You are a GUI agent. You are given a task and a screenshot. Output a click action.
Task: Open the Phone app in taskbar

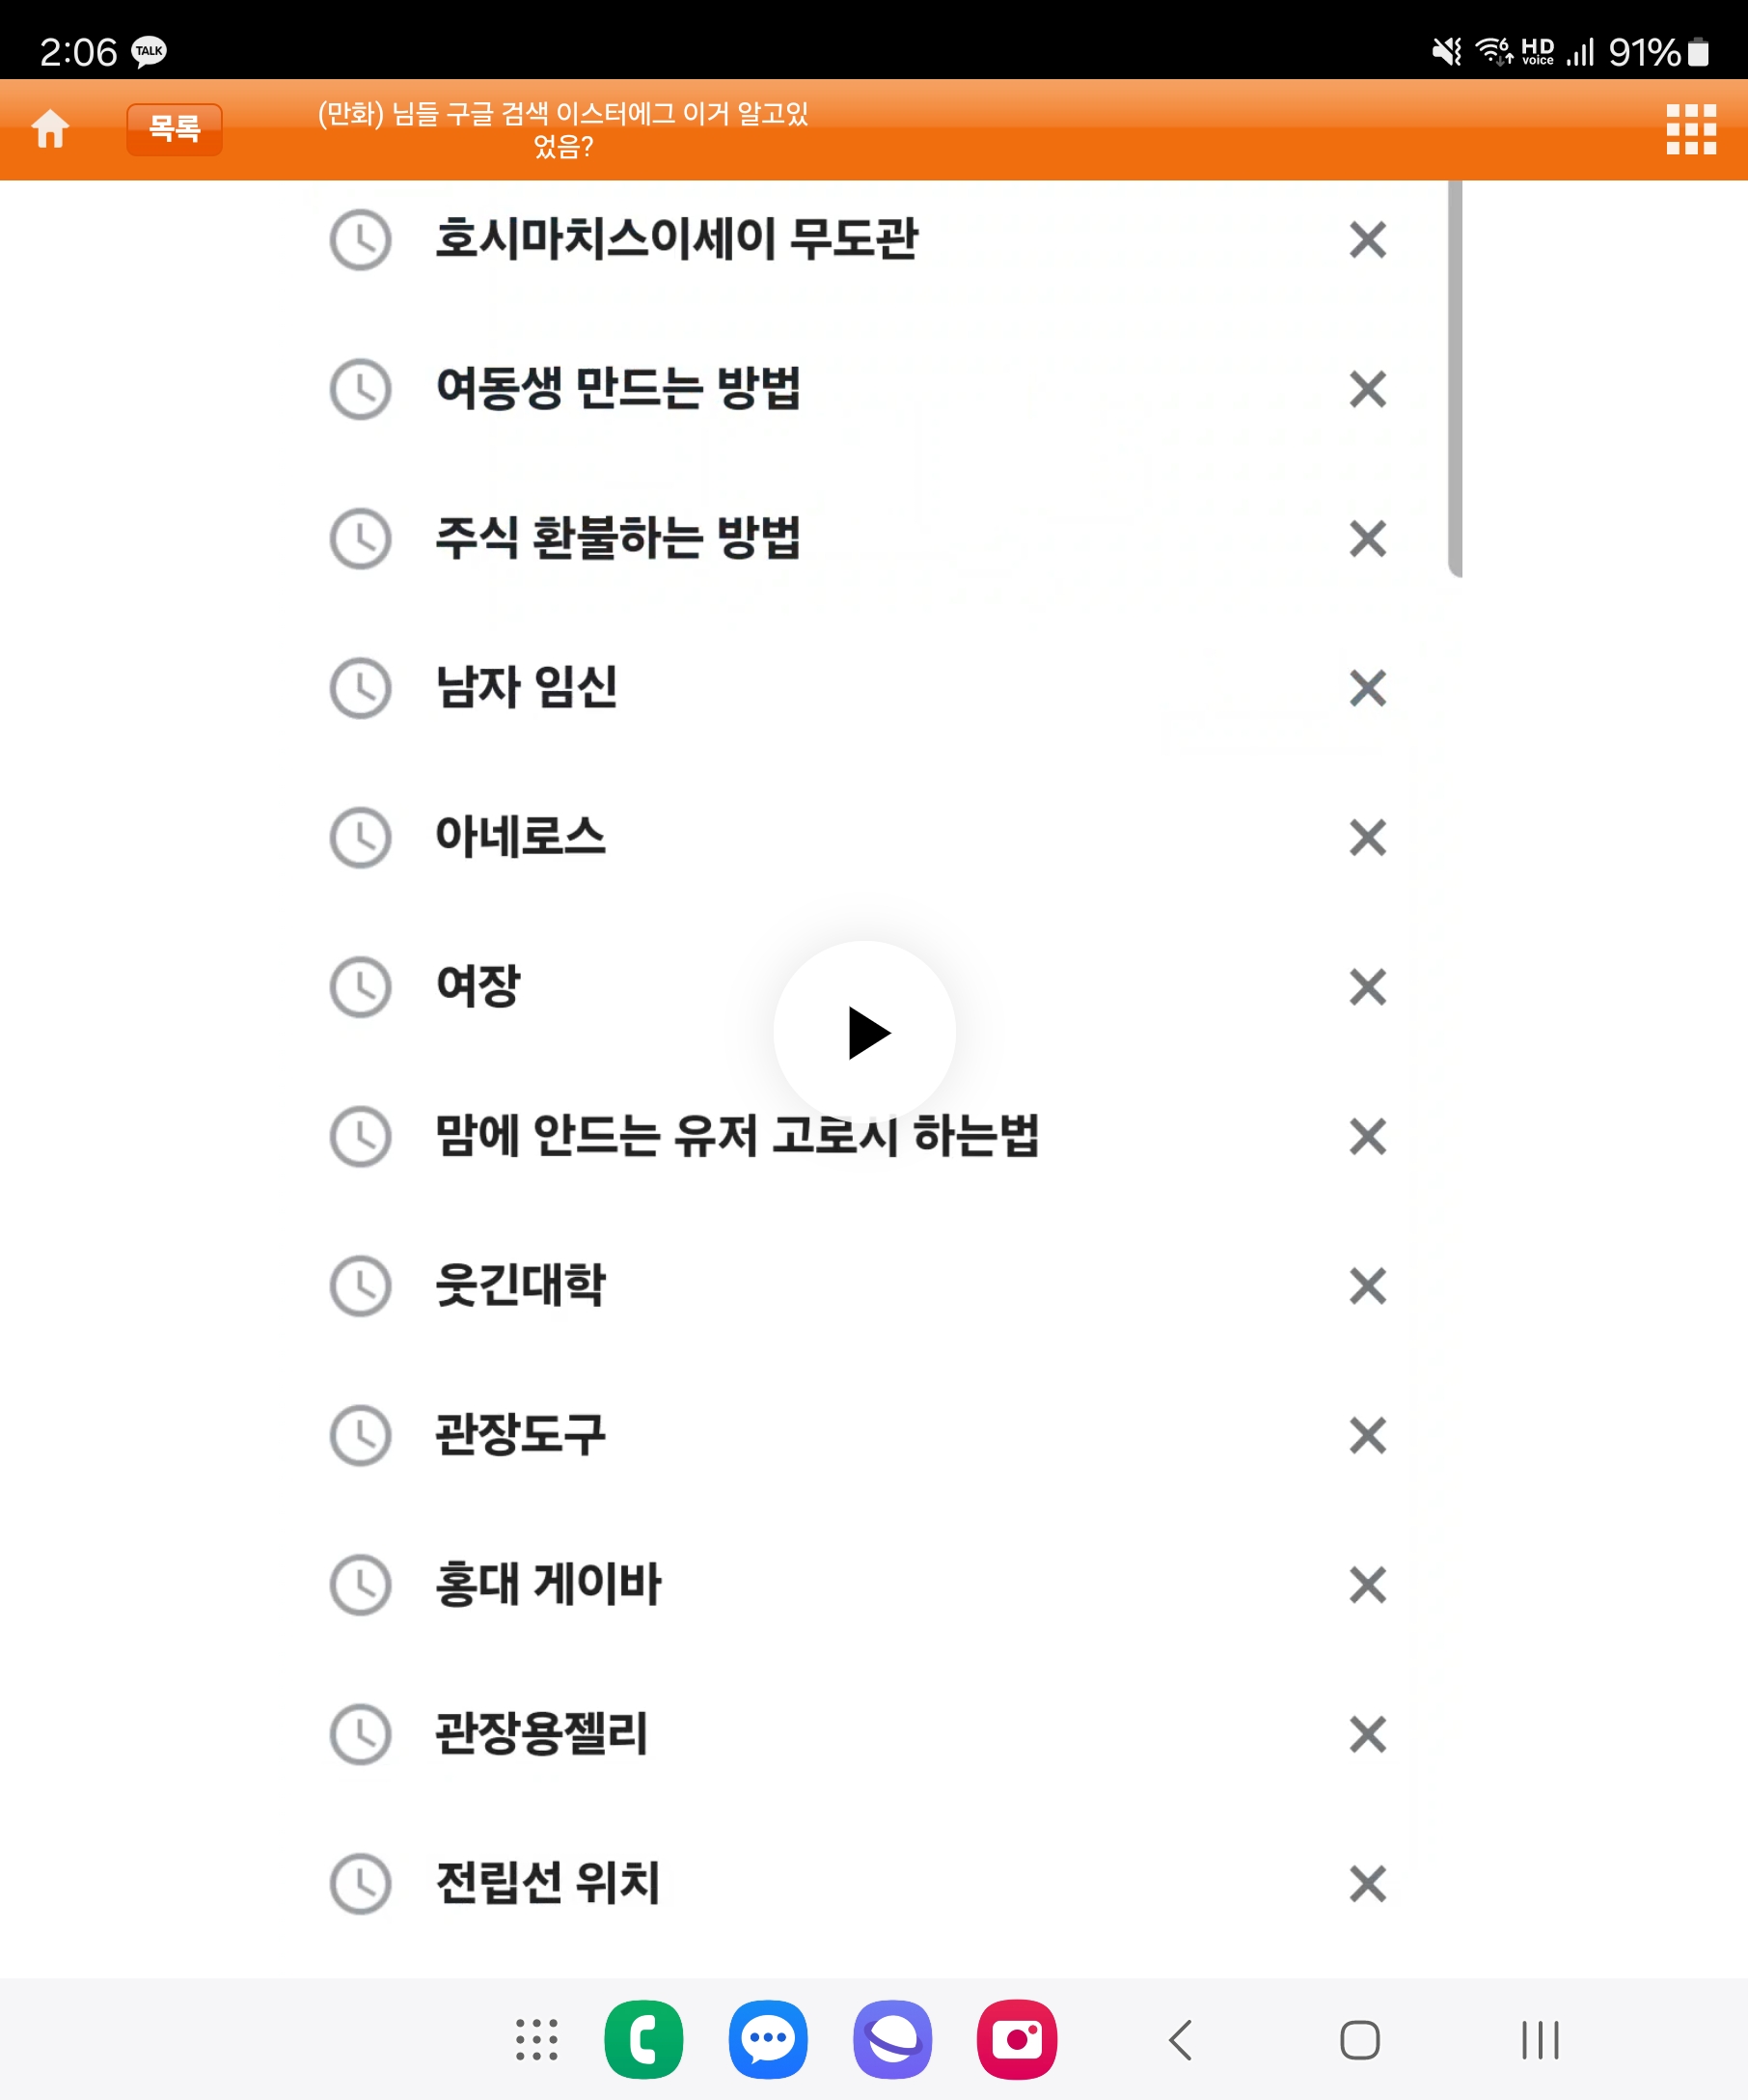[x=643, y=2040]
